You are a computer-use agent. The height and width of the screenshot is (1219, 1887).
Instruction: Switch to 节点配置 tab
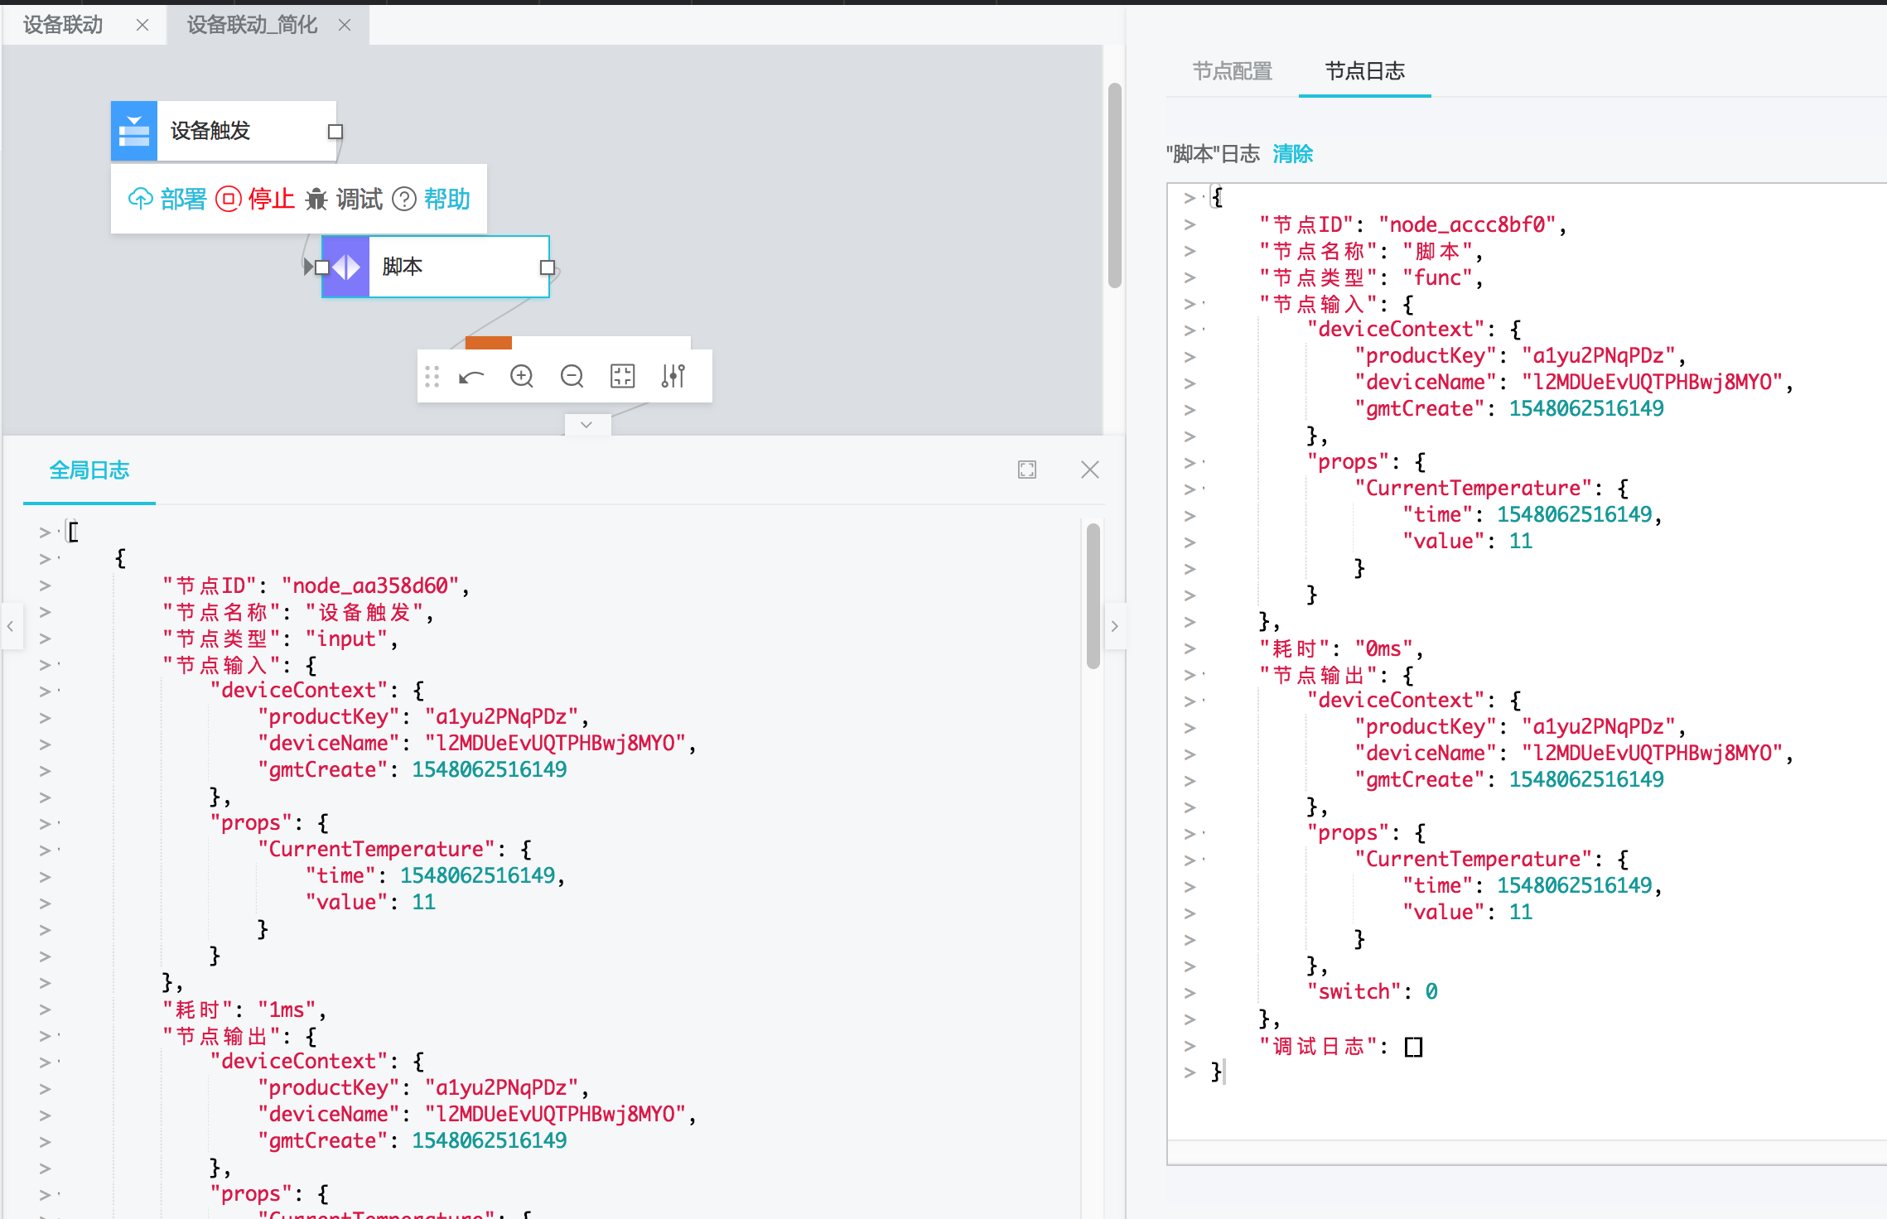click(1232, 71)
